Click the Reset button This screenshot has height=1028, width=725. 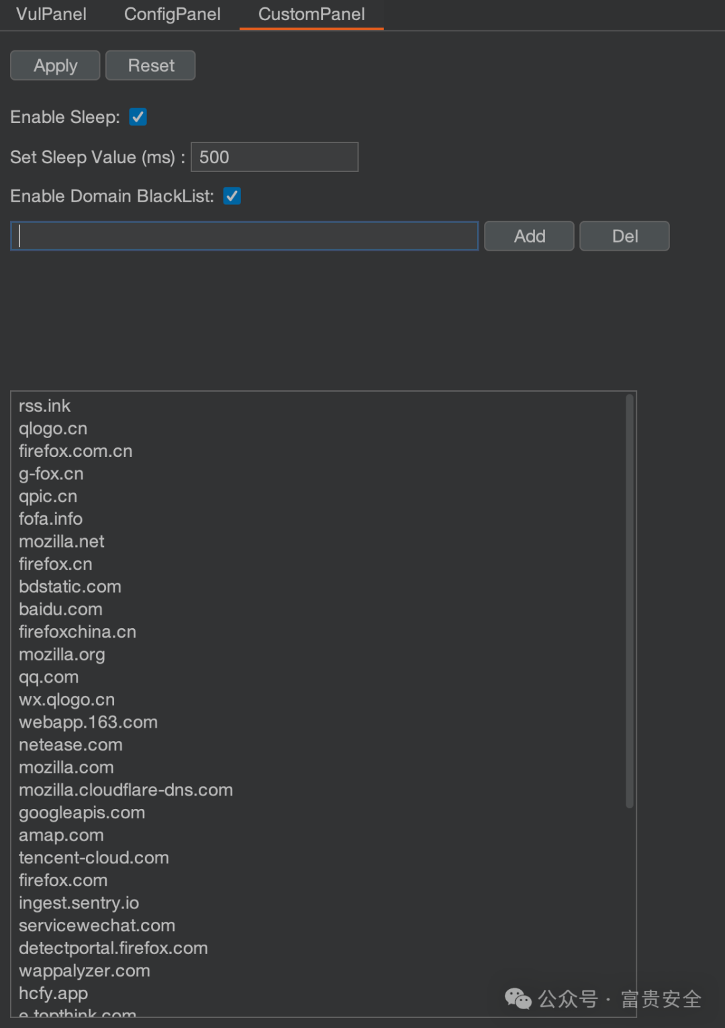tap(150, 66)
